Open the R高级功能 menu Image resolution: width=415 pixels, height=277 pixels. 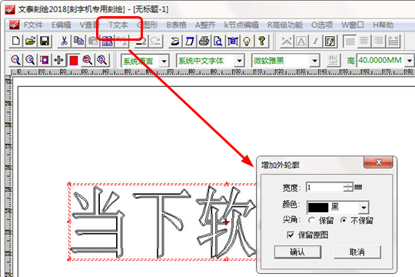coord(285,25)
